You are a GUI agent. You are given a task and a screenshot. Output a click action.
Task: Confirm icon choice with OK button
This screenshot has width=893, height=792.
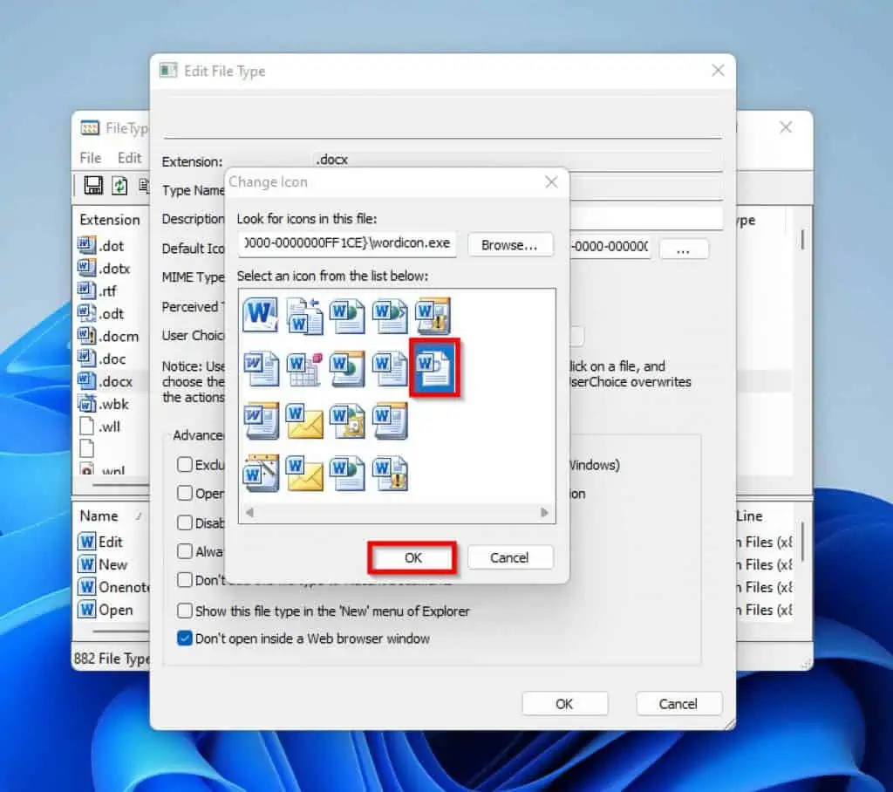[411, 556]
